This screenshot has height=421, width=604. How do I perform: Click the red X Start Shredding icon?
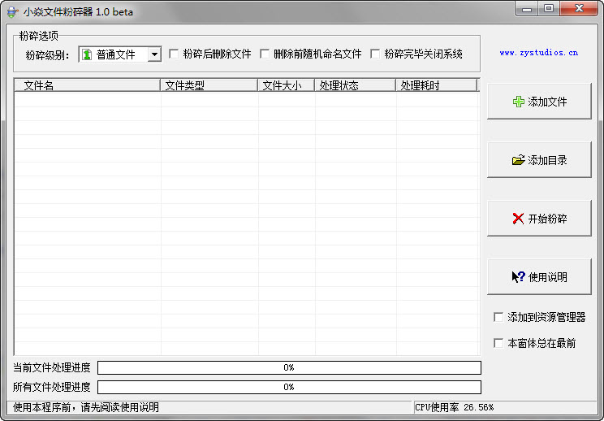[x=519, y=219]
